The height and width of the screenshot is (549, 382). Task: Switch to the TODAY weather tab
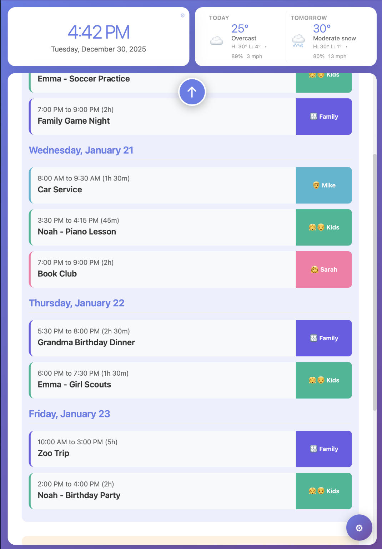click(219, 18)
